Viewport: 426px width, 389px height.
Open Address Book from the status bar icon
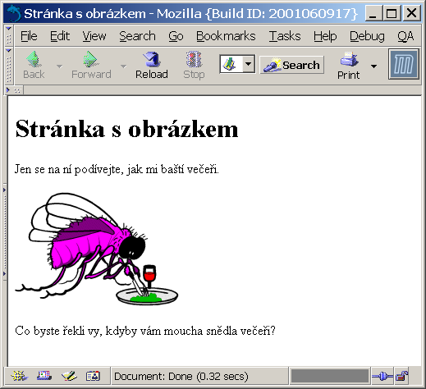click(x=93, y=376)
